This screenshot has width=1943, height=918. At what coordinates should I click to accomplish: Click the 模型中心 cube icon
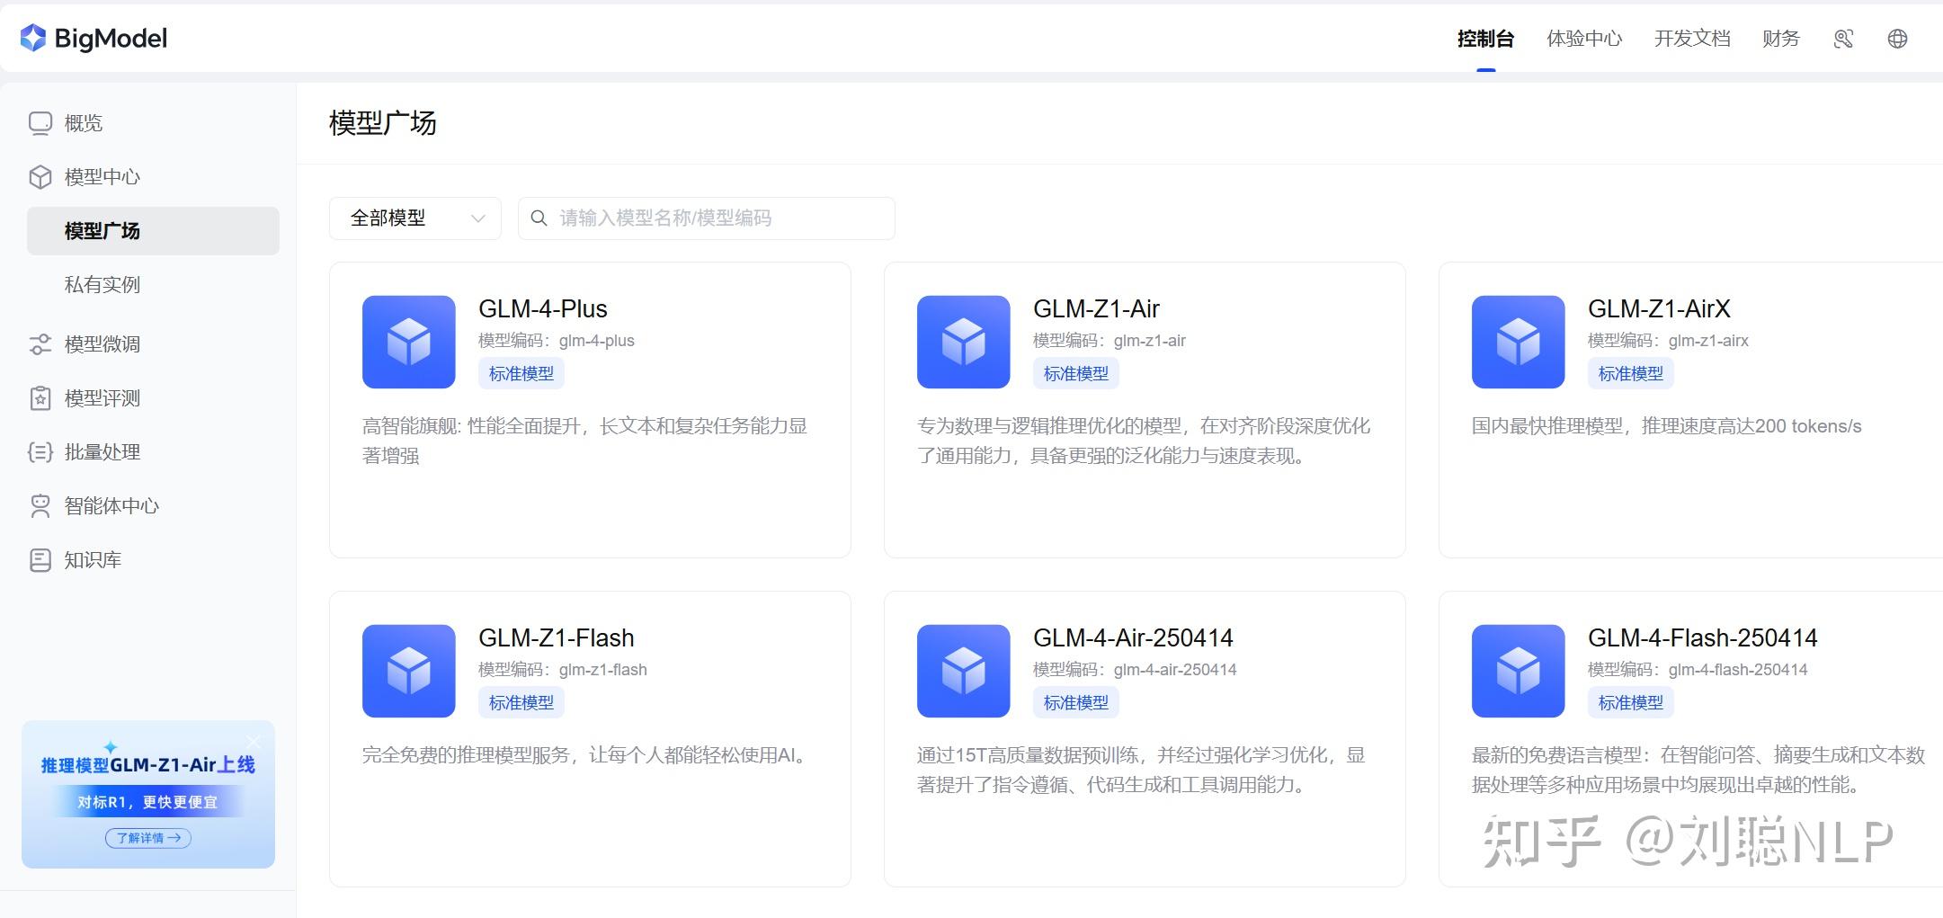[40, 177]
